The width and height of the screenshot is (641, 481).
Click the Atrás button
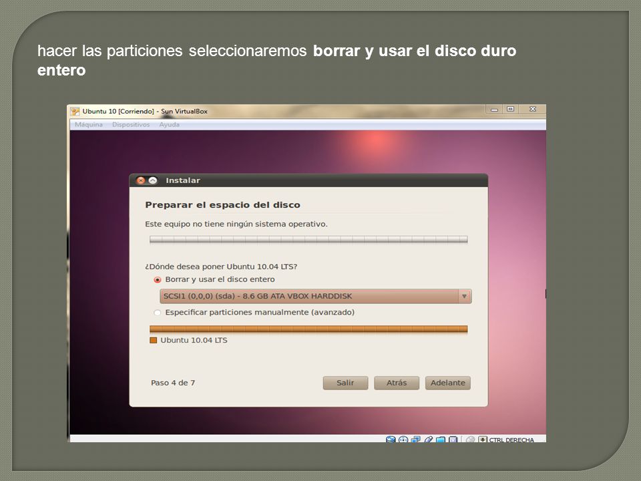point(397,383)
